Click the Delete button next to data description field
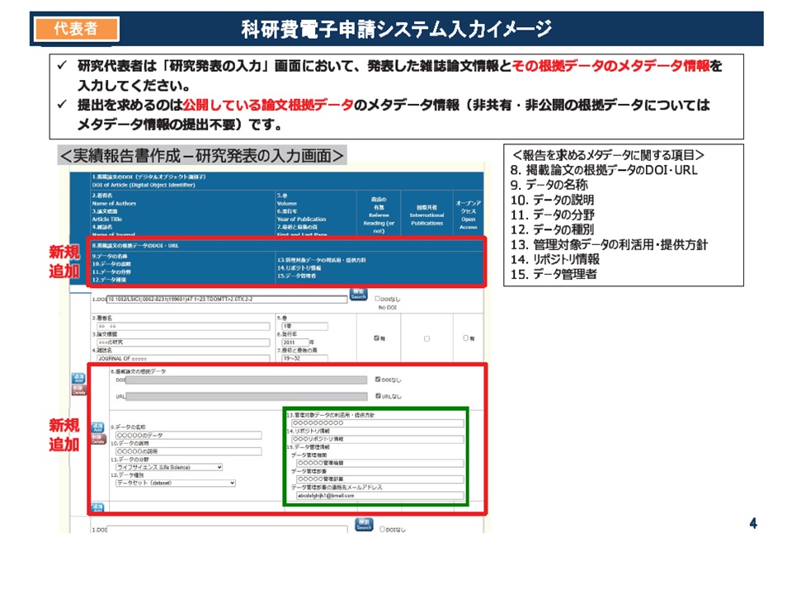 click(x=98, y=439)
